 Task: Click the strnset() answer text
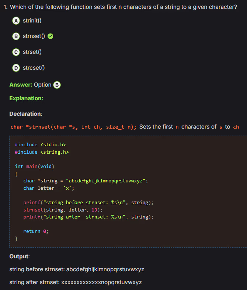[x=34, y=36]
